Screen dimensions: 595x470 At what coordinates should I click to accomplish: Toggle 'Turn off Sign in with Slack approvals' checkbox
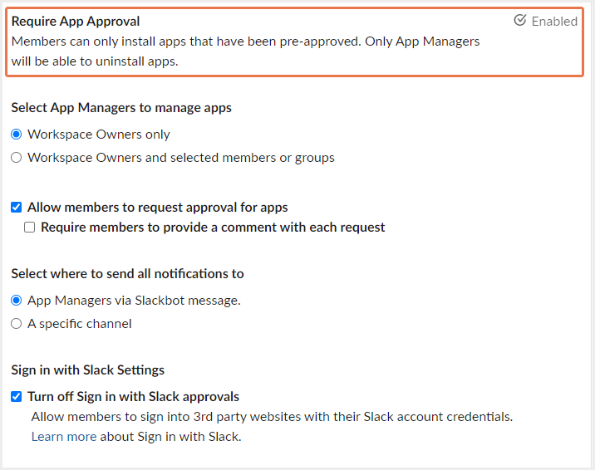[17, 397]
